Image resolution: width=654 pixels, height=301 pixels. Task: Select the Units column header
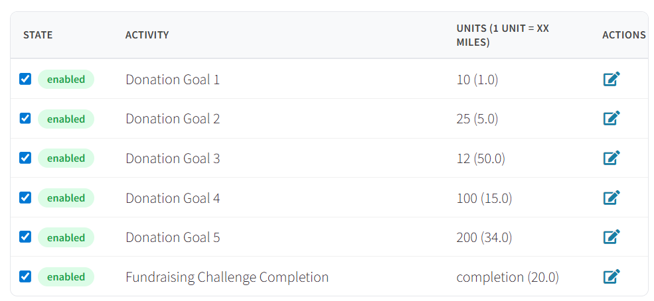[502, 35]
